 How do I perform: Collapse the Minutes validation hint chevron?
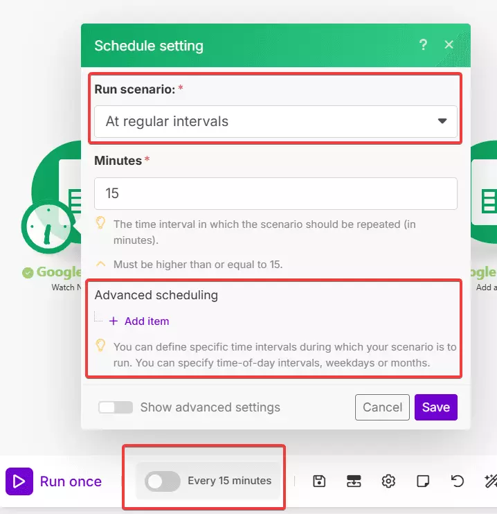tap(101, 264)
